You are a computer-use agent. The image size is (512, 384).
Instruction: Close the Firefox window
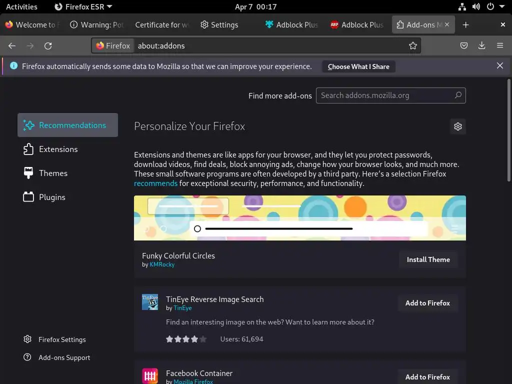pyautogui.click(x=503, y=25)
